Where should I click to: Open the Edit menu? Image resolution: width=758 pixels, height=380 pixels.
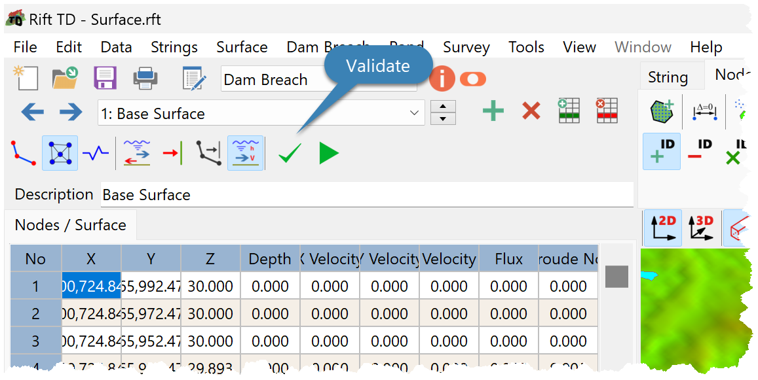click(69, 47)
